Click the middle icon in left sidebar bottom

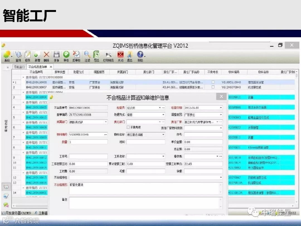(6, 196)
